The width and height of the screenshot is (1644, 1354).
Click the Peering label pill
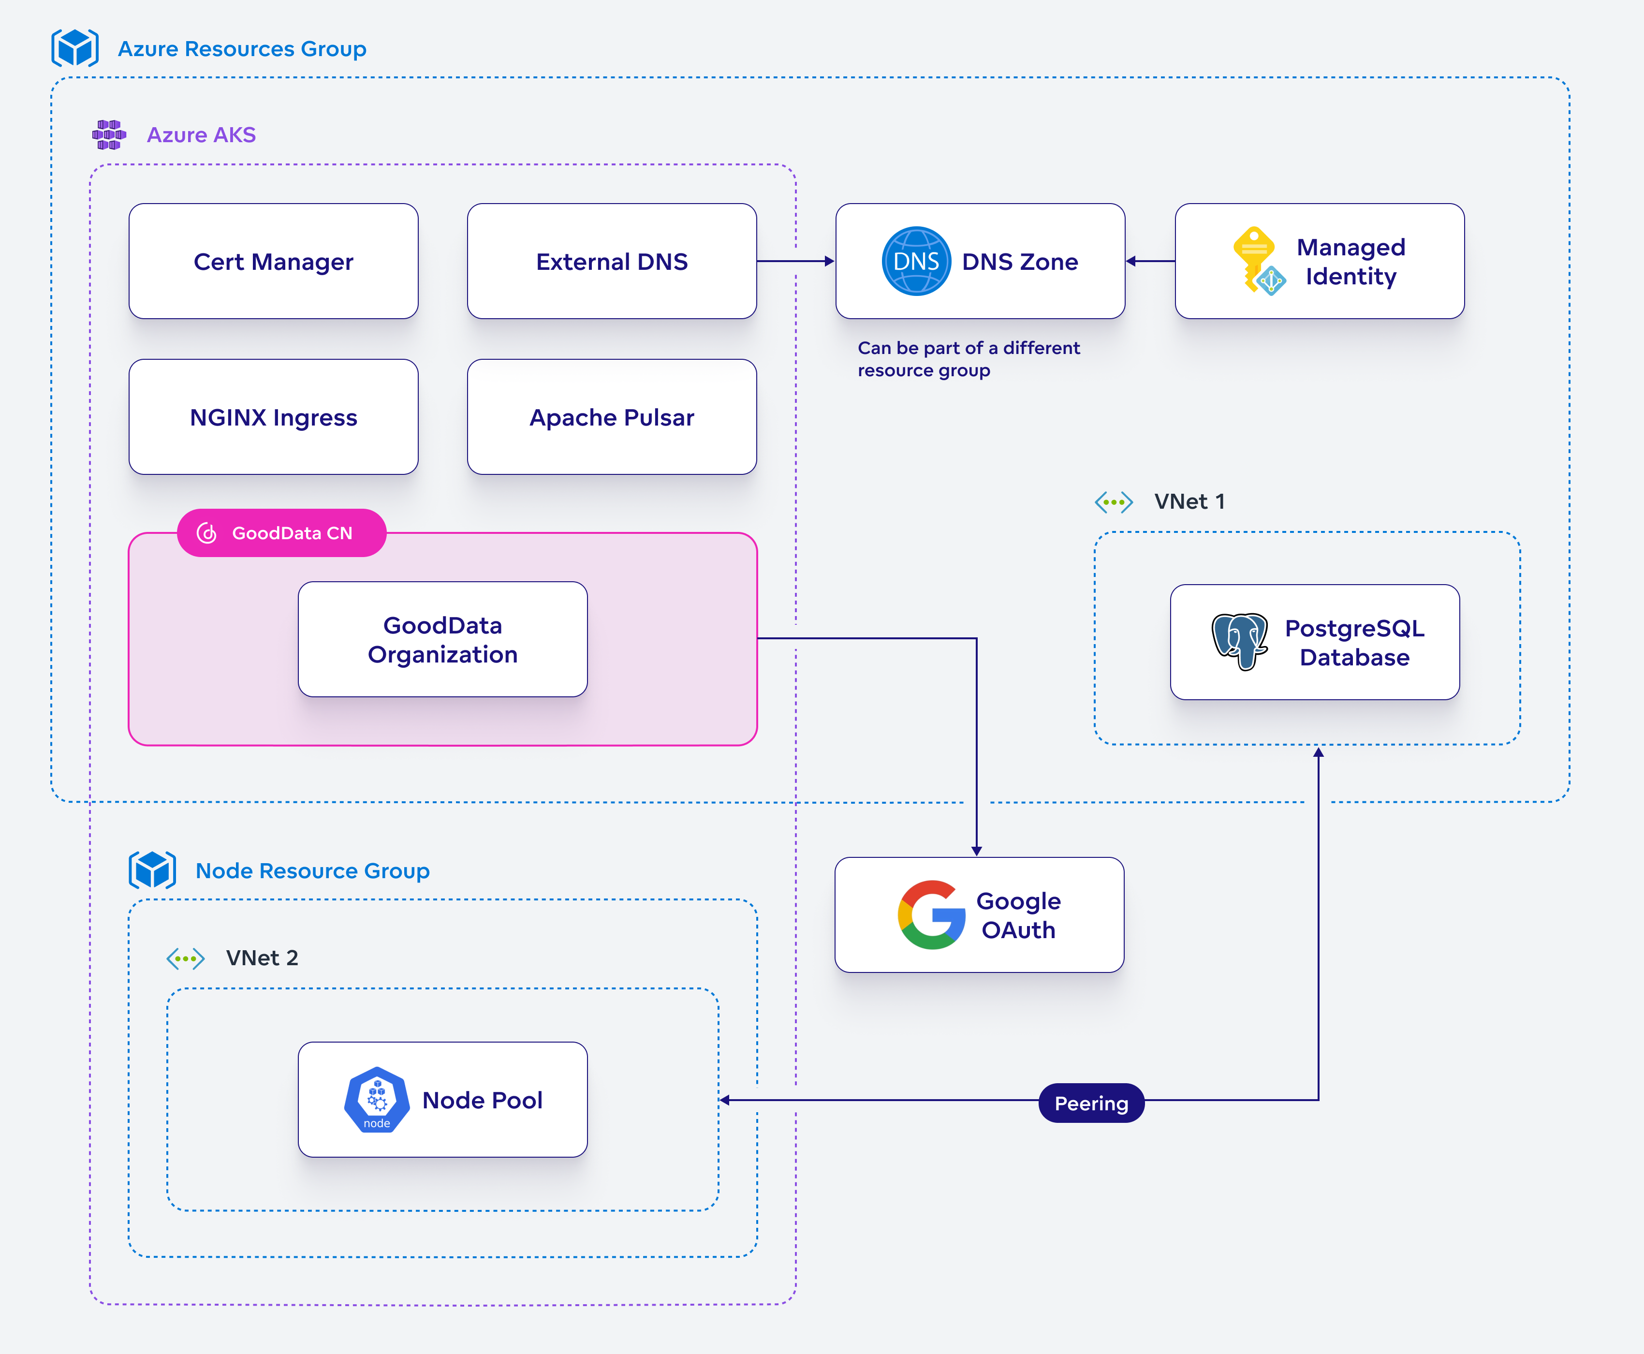pyautogui.click(x=1092, y=1103)
